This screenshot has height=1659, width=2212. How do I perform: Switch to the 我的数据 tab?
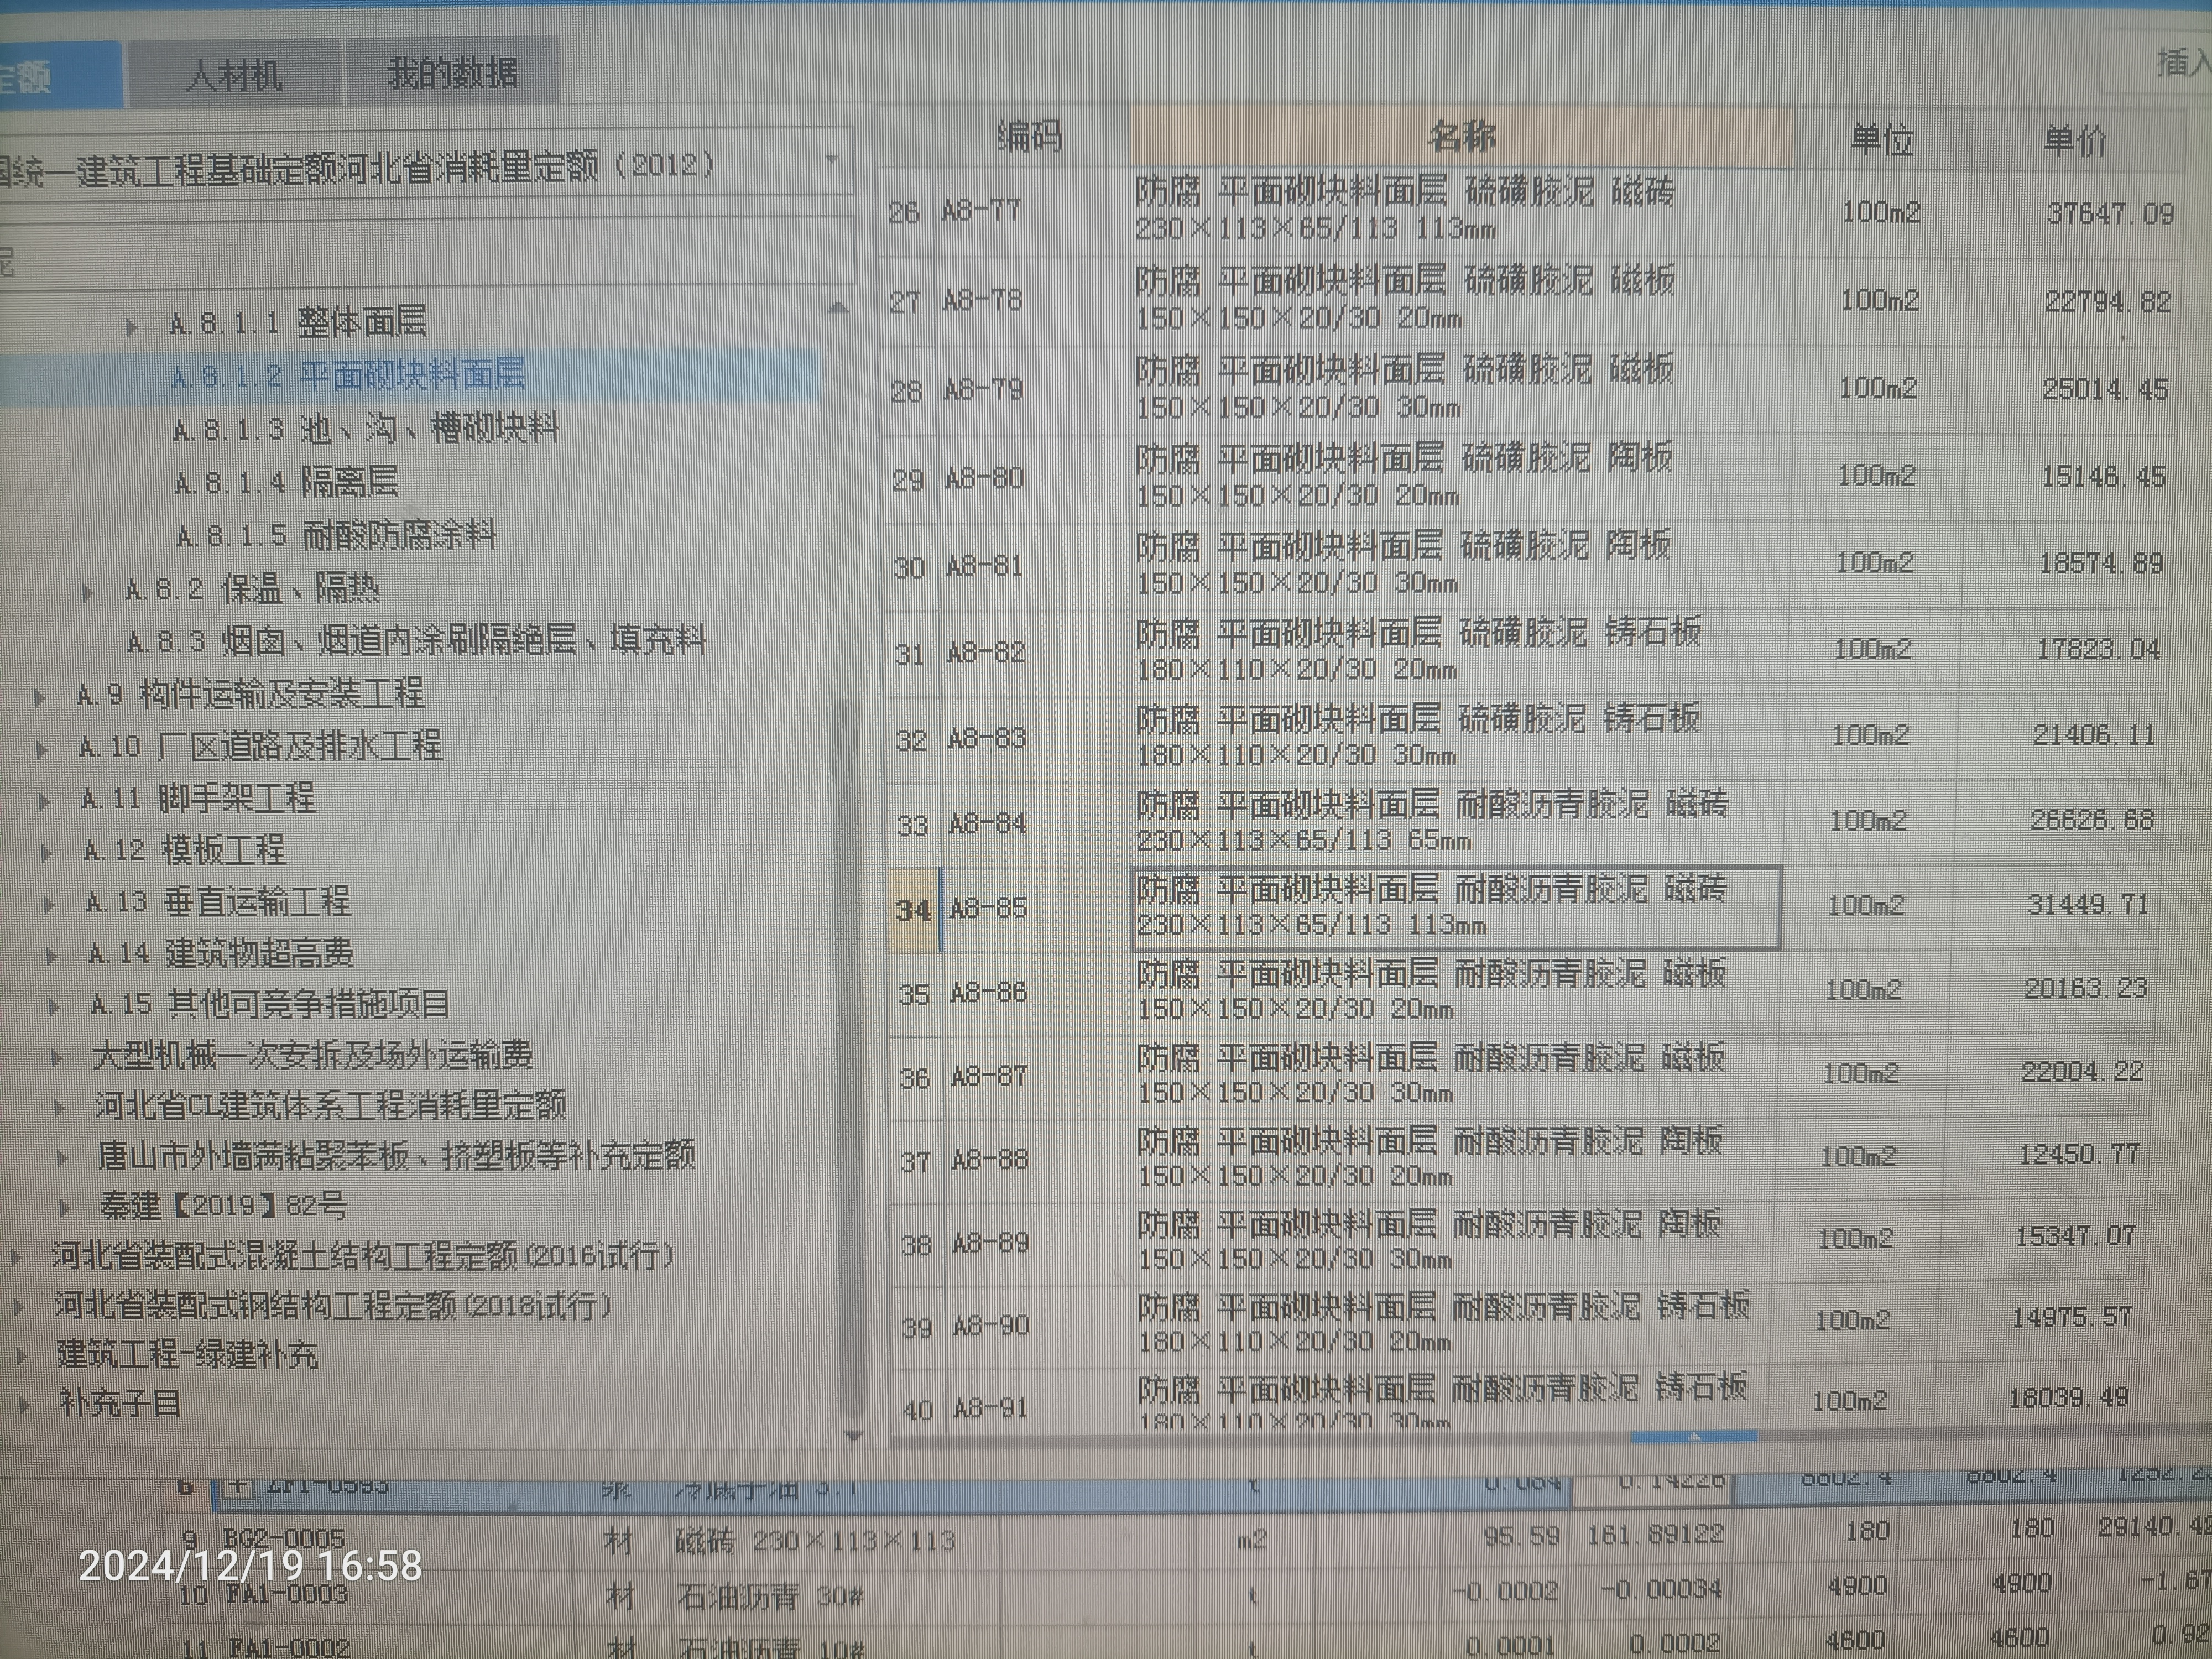tap(452, 72)
